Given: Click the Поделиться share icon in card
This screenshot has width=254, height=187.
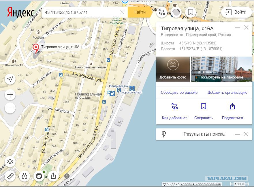Looking at the screenshot, I should tap(232, 106).
